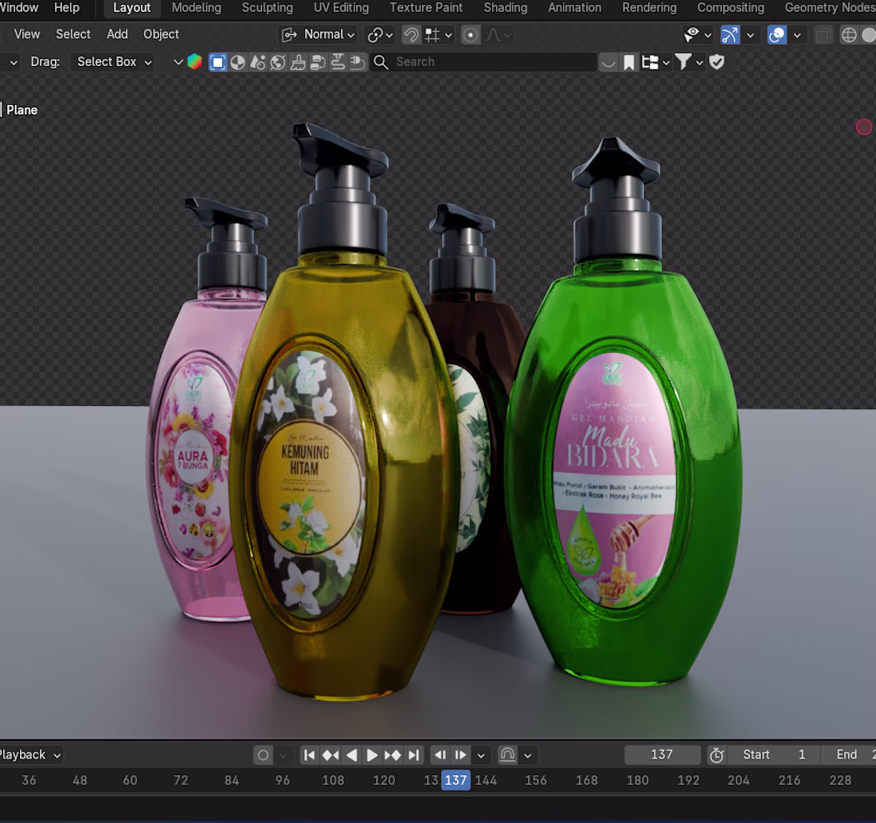This screenshot has width=876, height=823.
Task: Click the funnel filter icon
Action: [682, 62]
